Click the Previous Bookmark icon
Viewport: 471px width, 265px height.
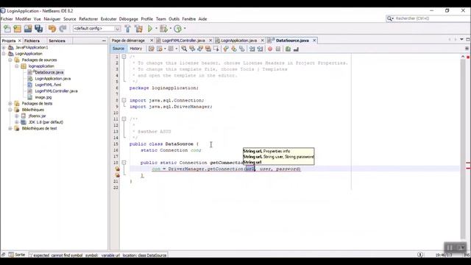click(x=226, y=49)
